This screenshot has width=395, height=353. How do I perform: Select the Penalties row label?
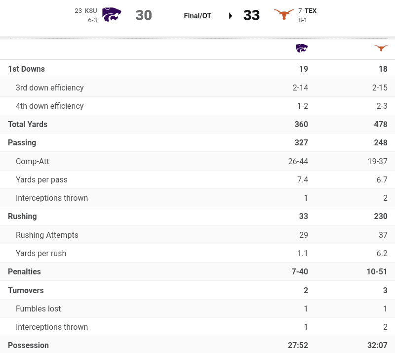[x=24, y=272]
